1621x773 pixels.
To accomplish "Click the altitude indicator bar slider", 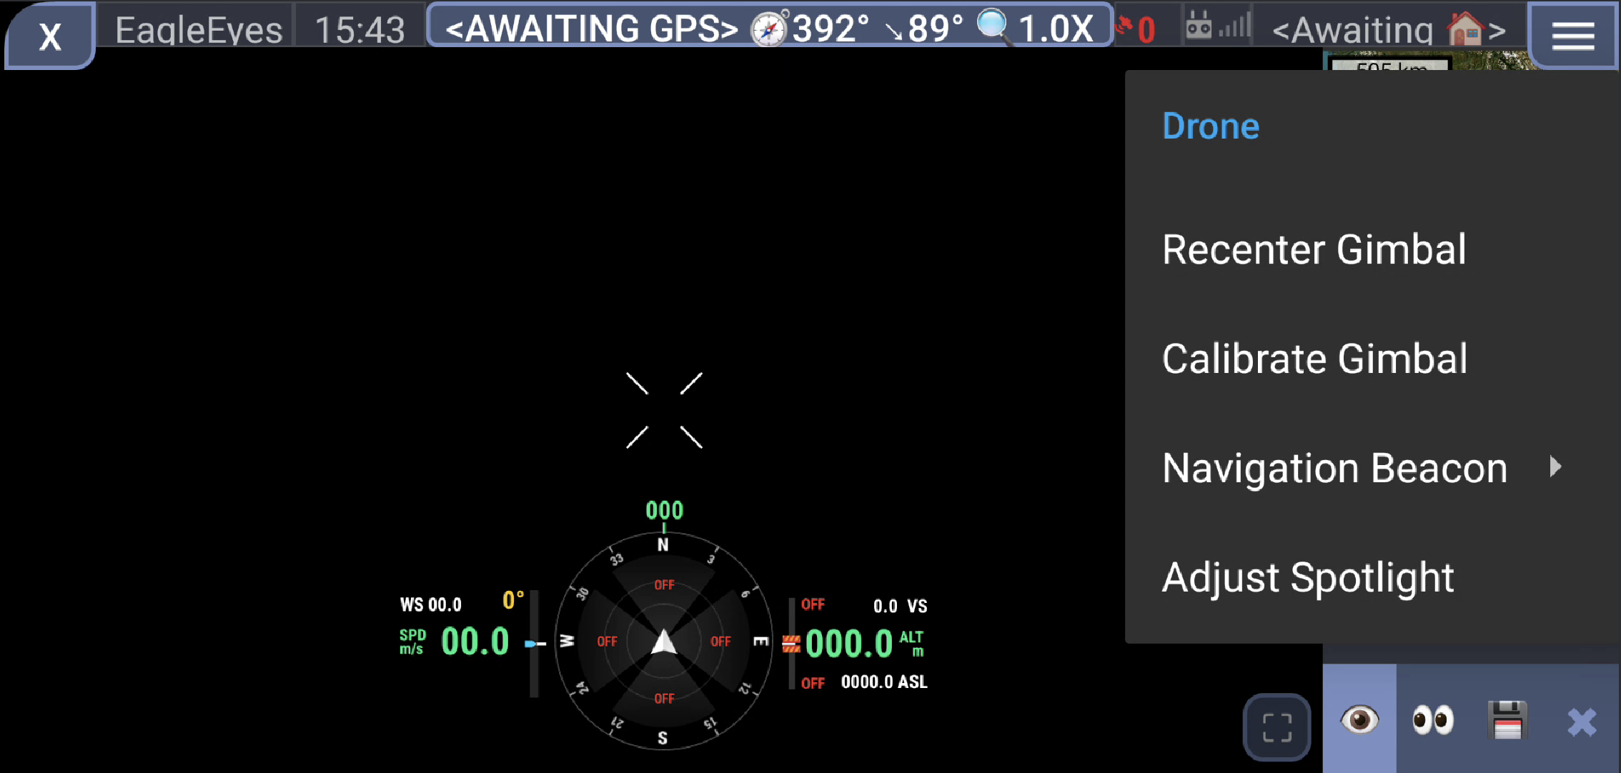I will pos(791,643).
